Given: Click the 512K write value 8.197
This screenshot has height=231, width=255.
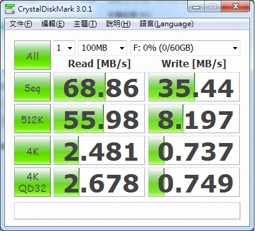Looking at the screenshot, I should [194, 119].
